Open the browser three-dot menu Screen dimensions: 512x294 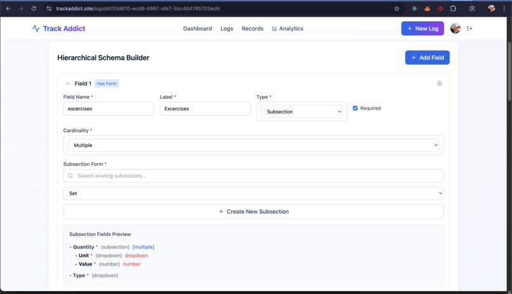pyautogui.click(x=504, y=9)
